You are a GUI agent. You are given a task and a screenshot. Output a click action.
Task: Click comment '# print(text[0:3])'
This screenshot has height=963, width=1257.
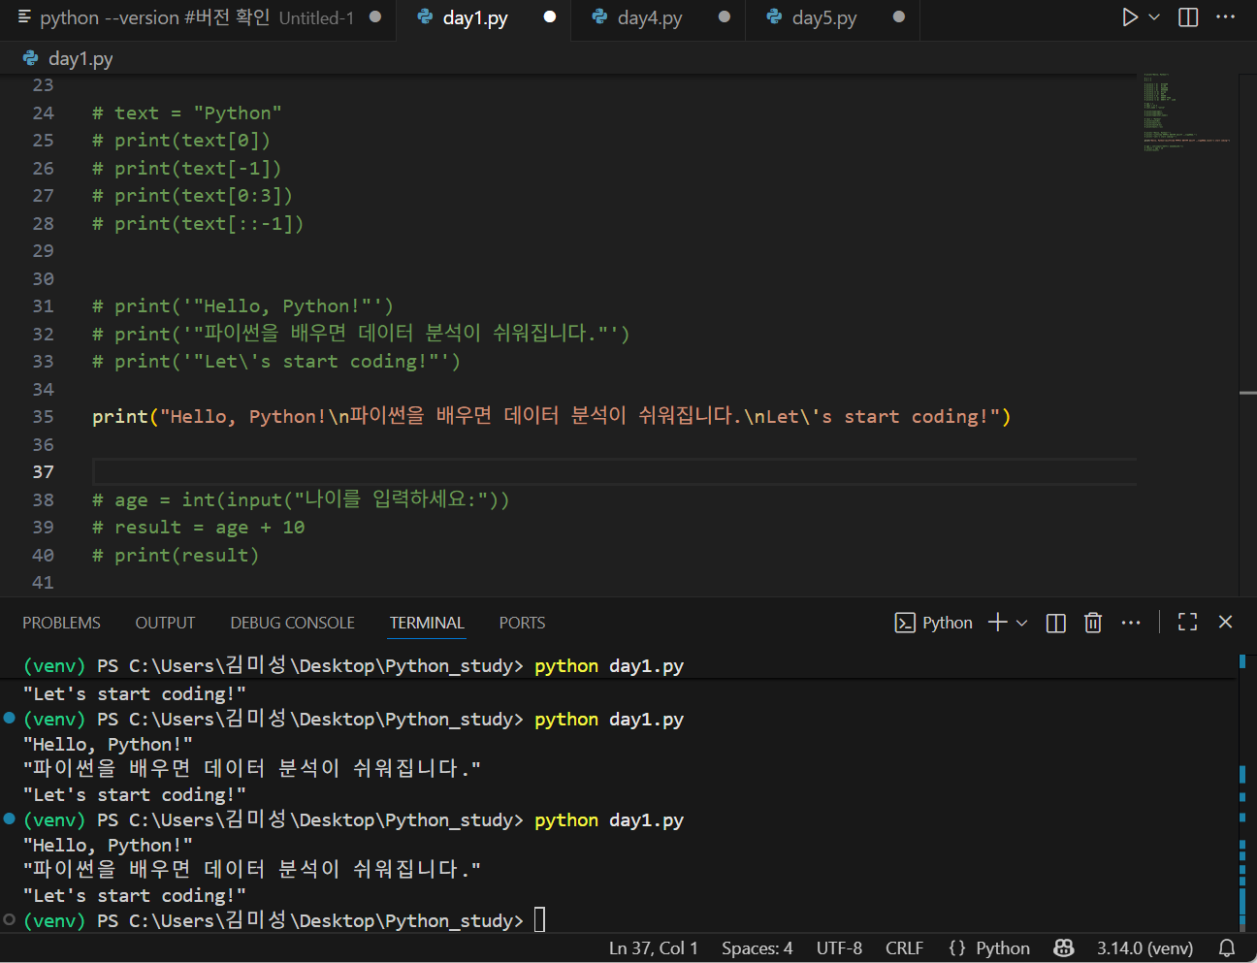[x=192, y=196]
